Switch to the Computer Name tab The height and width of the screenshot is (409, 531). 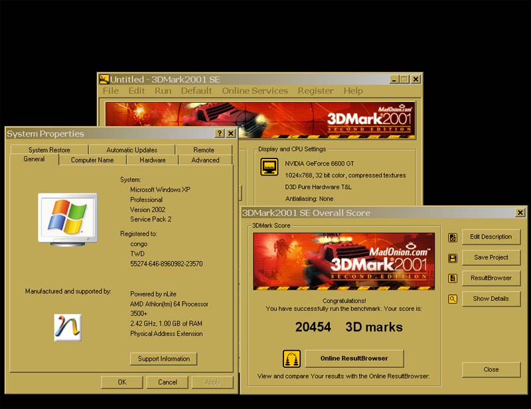coord(92,160)
